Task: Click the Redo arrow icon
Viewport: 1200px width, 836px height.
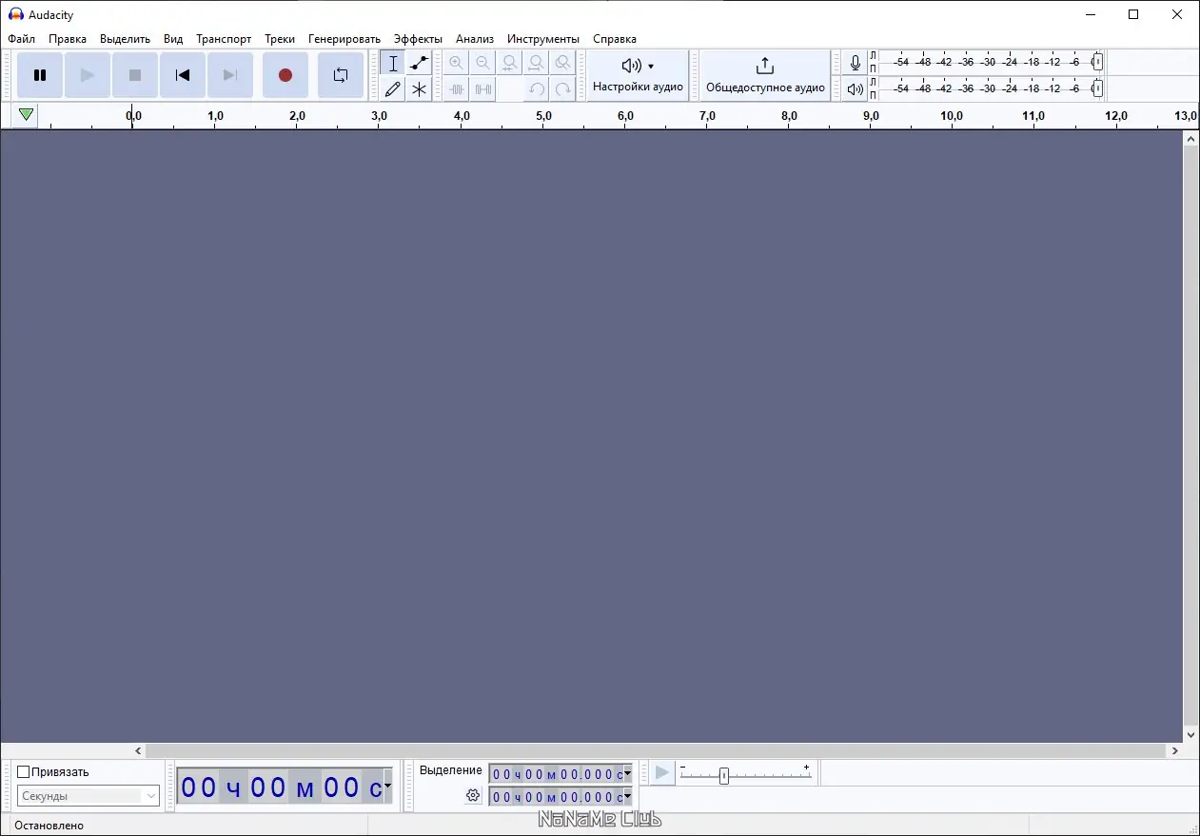Action: click(563, 89)
